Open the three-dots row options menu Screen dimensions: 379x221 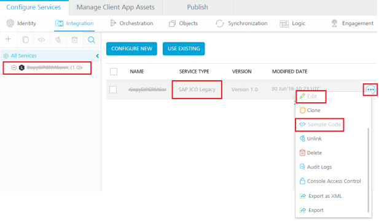click(x=370, y=89)
